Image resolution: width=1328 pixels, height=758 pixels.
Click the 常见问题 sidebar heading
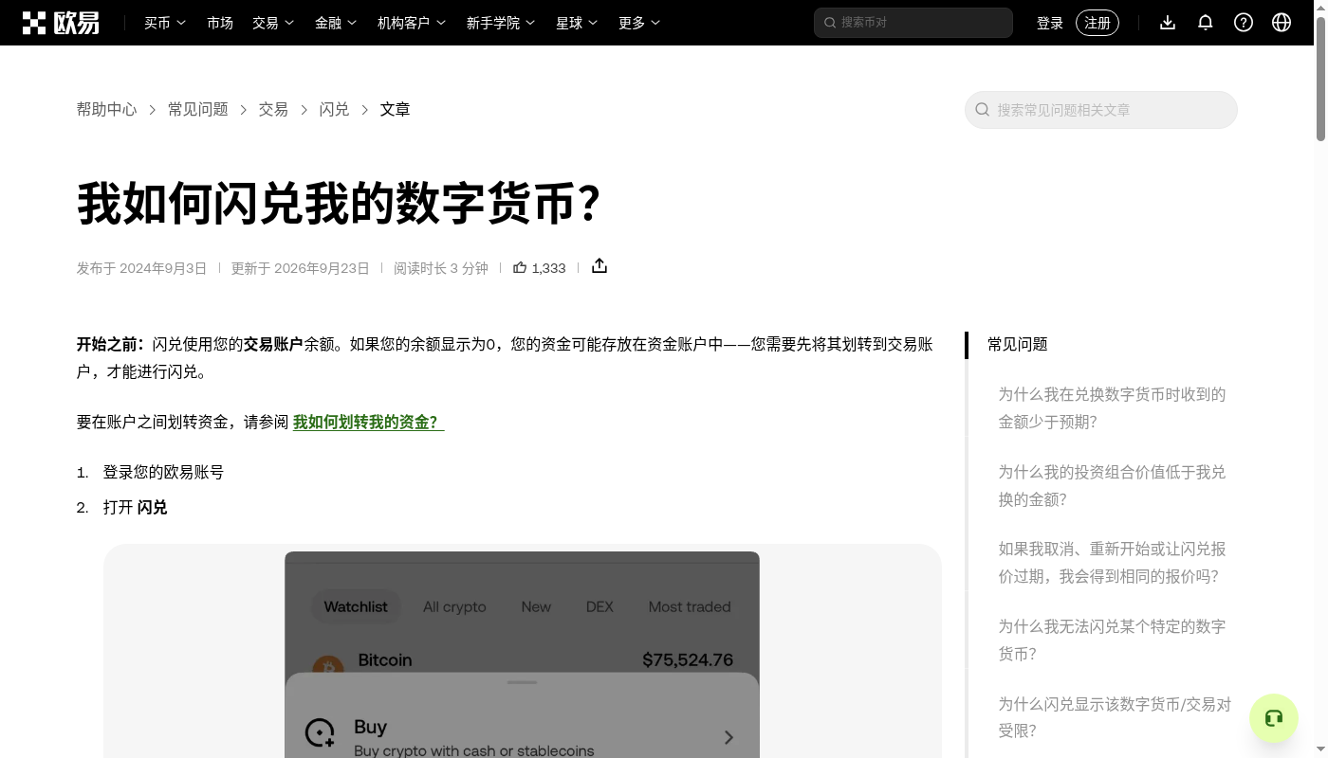(1018, 345)
